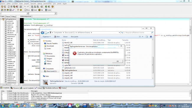Click the Rebuild all icon

click(x=11, y=10)
